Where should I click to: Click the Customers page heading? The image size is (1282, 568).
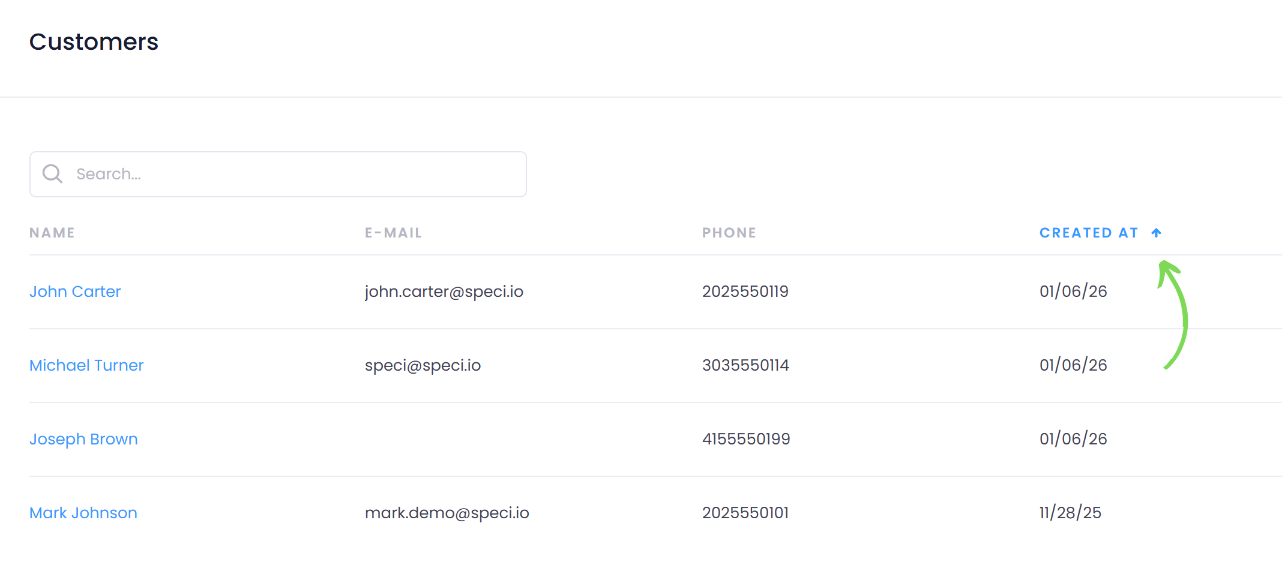click(94, 42)
